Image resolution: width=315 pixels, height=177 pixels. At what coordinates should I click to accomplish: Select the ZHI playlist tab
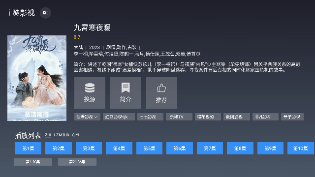[48, 135]
